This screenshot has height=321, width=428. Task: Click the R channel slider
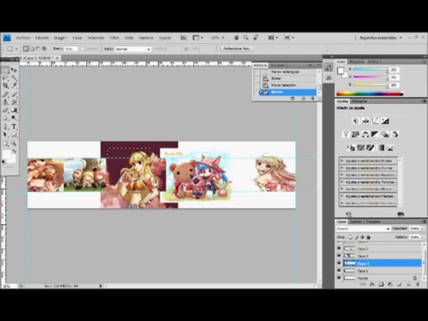pos(370,70)
